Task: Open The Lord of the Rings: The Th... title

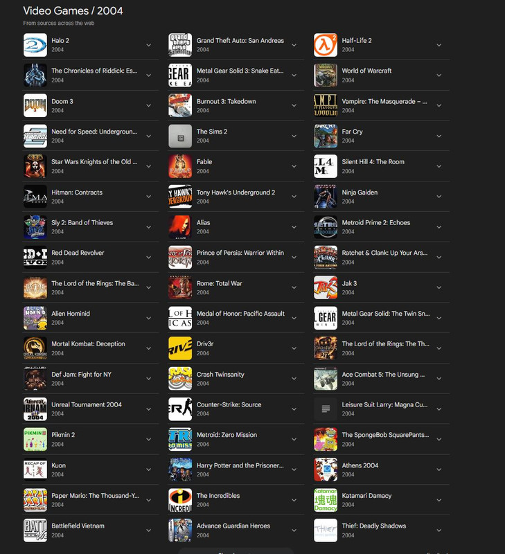Action: click(x=386, y=343)
